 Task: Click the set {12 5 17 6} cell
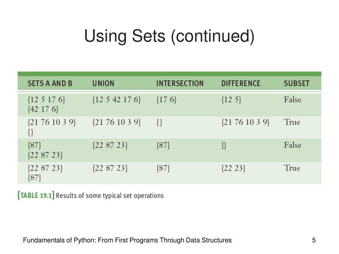coord(46,100)
